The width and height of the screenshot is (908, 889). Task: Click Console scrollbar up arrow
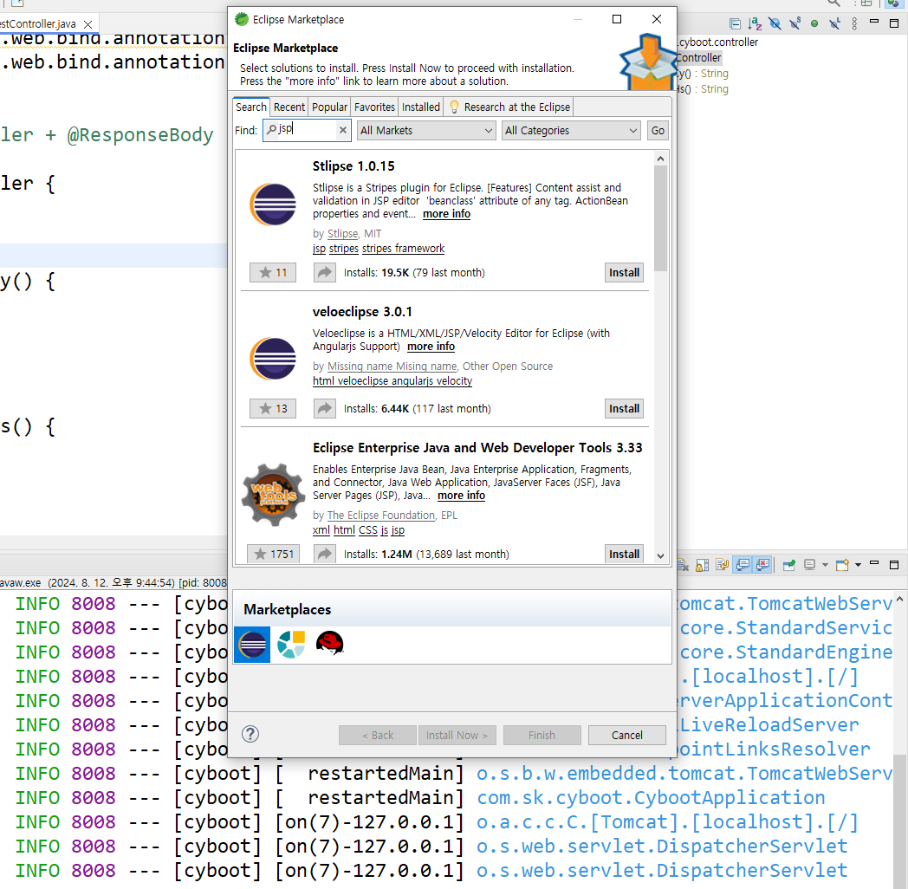click(x=899, y=600)
